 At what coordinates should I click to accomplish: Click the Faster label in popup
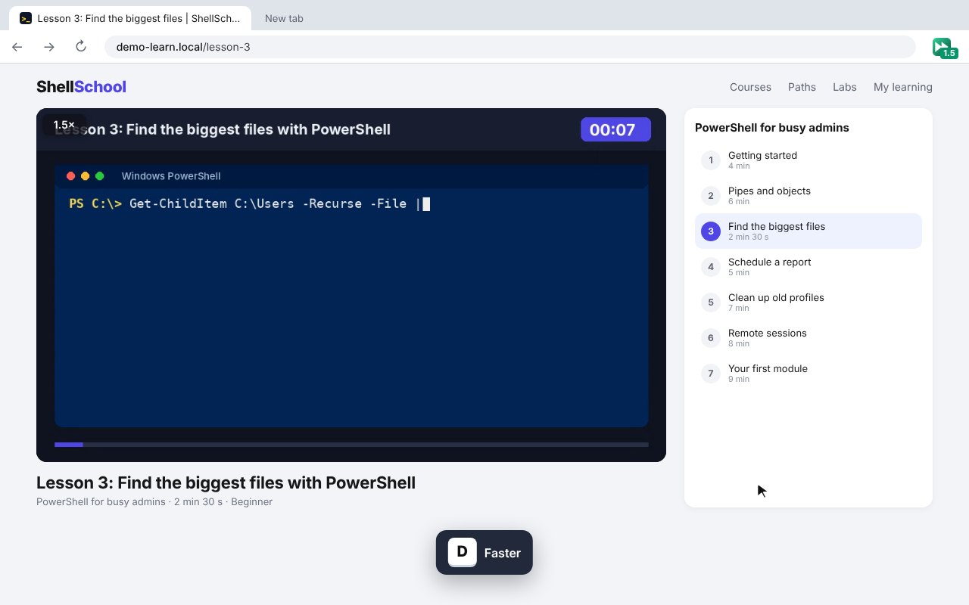(x=503, y=553)
